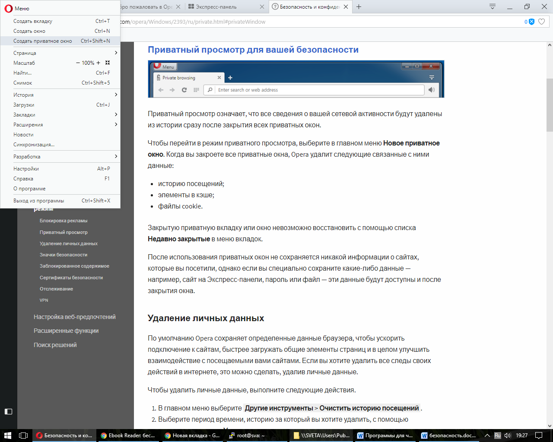
Task: Select О программе menu item
Action: [60, 189]
